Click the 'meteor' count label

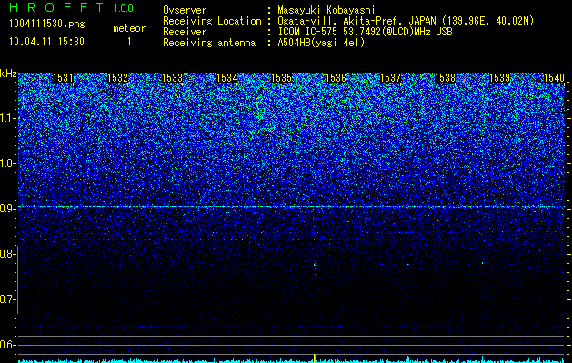coord(129,28)
